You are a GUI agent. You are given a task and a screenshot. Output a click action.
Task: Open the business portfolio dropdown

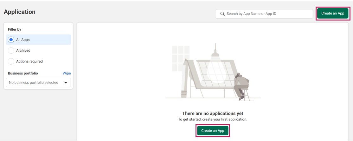[38, 83]
